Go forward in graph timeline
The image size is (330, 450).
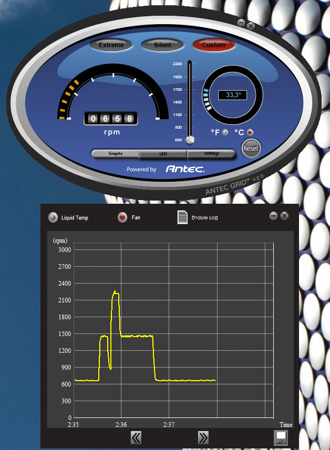pos(203,437)
